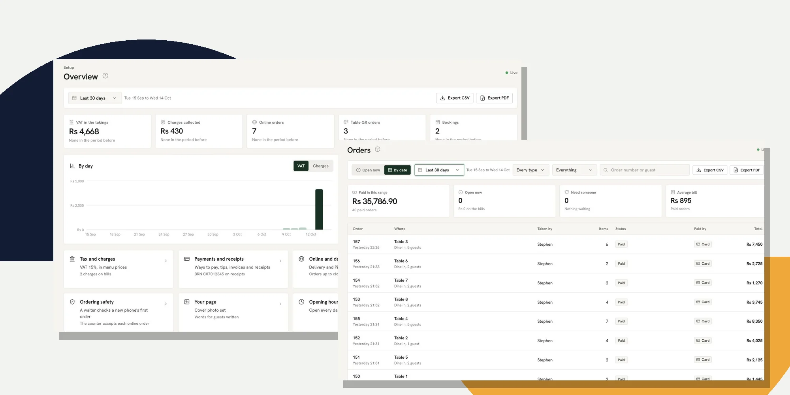Open Last 30 days dropdown in Overview
The height and width of the screenshot is (395, 790).
(x=94, y=98)
